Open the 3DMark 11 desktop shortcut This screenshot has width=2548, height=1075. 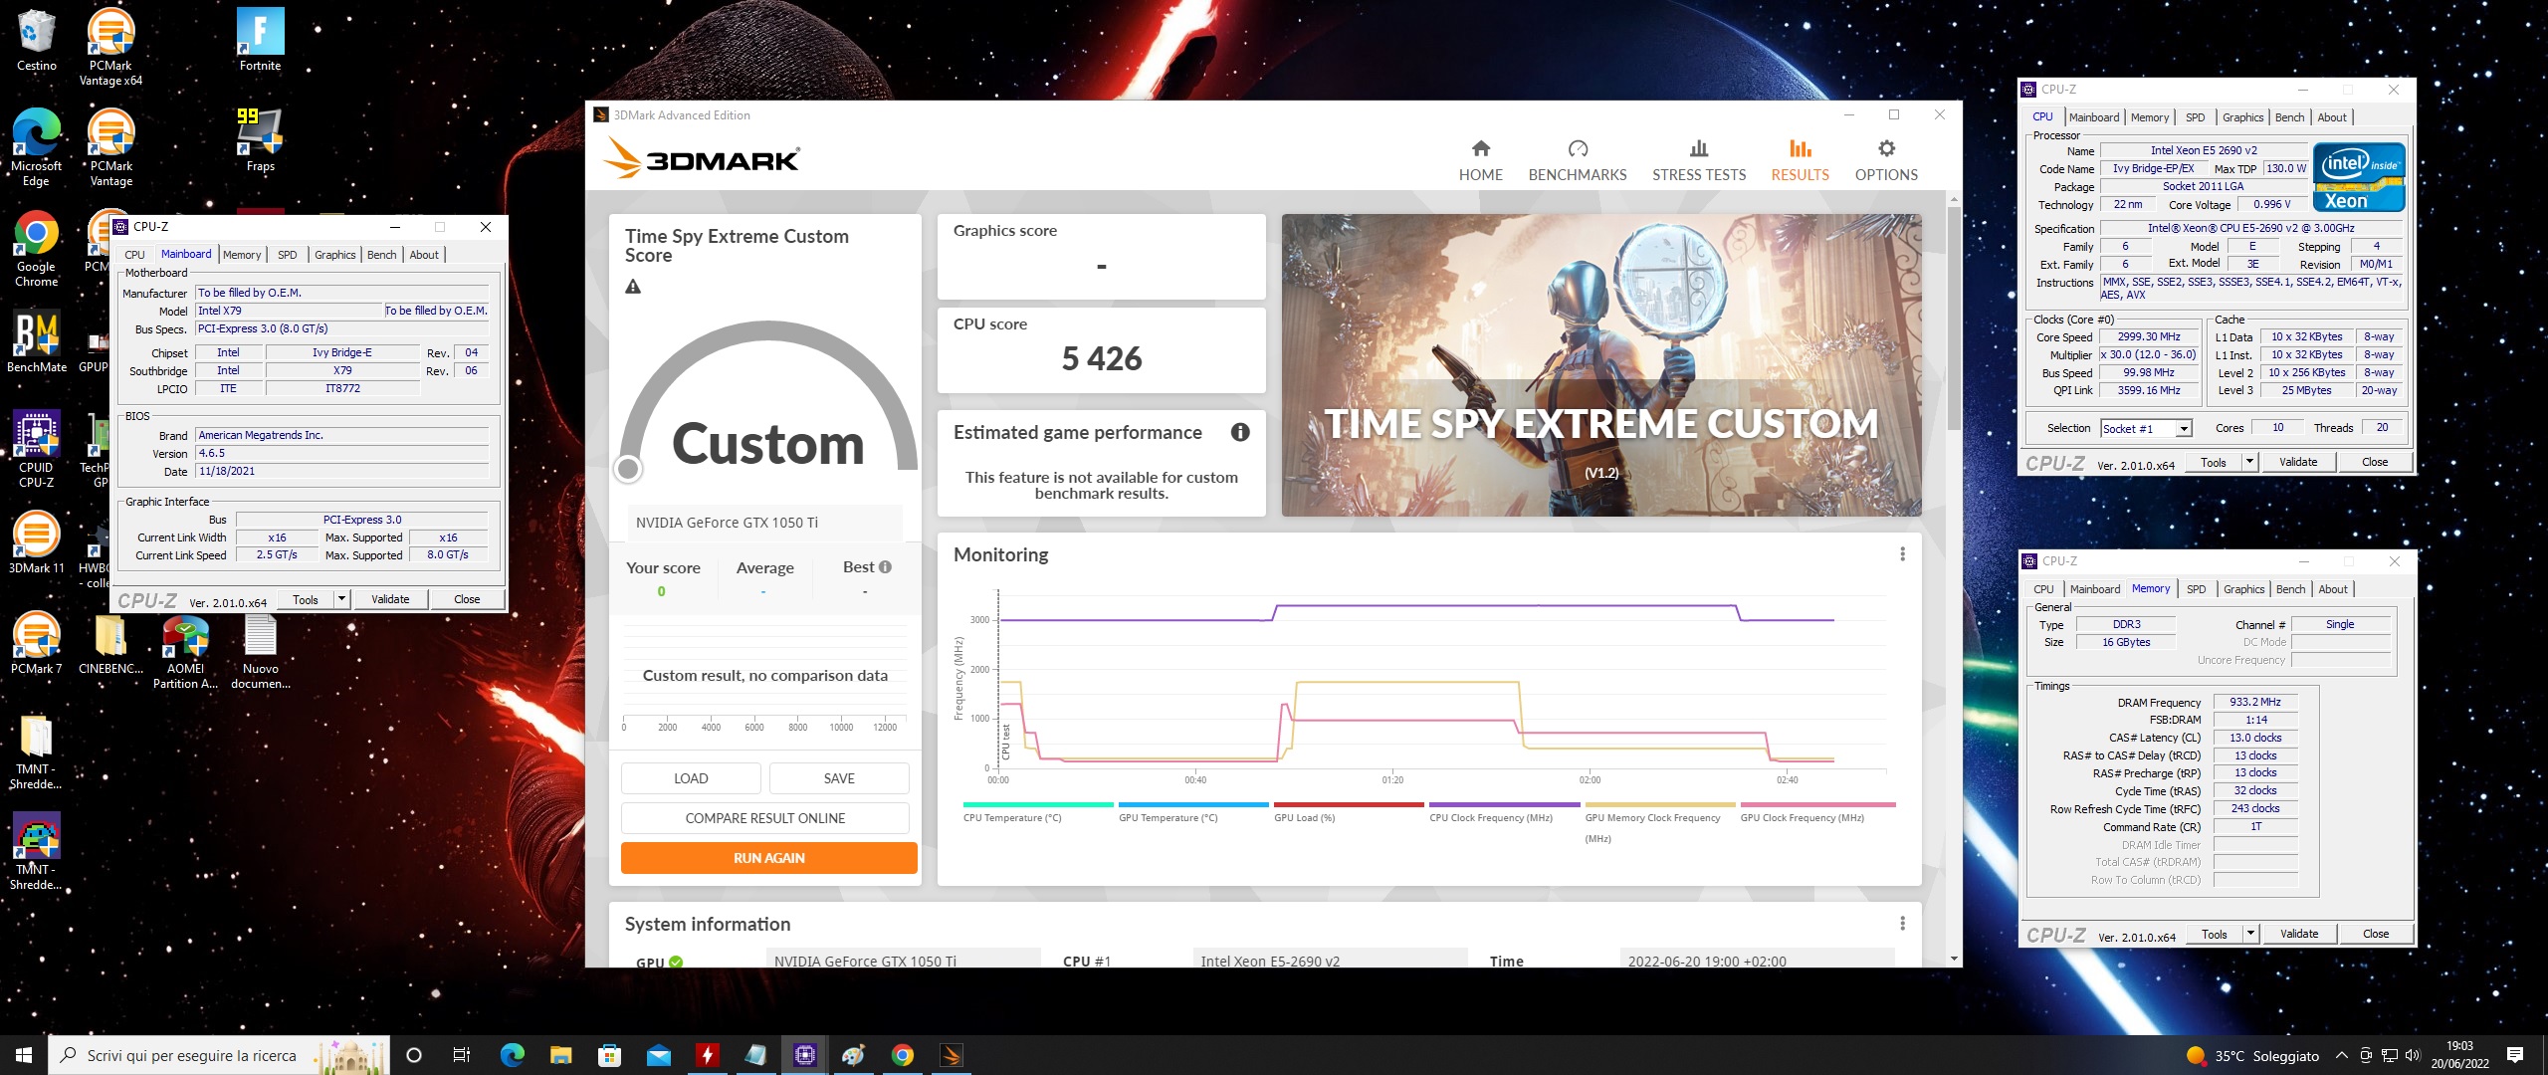[x=37, y=543]
